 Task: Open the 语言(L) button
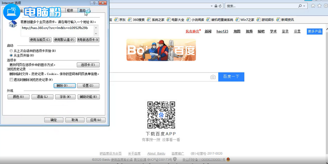click(42, 97)
